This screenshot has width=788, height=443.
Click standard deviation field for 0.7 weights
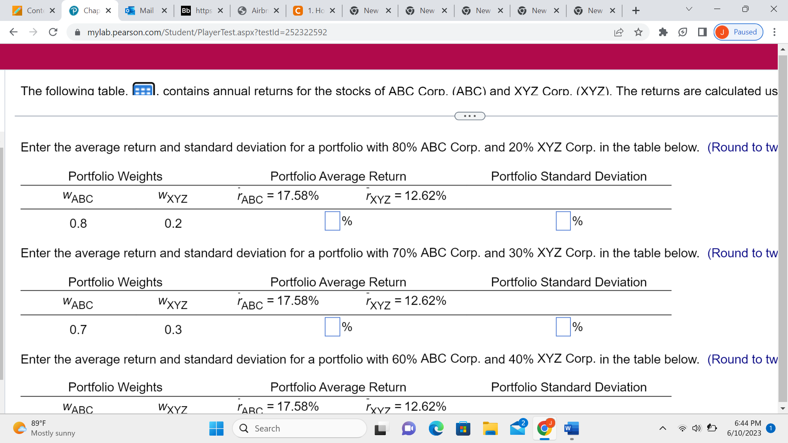click(x=563, y=327)
